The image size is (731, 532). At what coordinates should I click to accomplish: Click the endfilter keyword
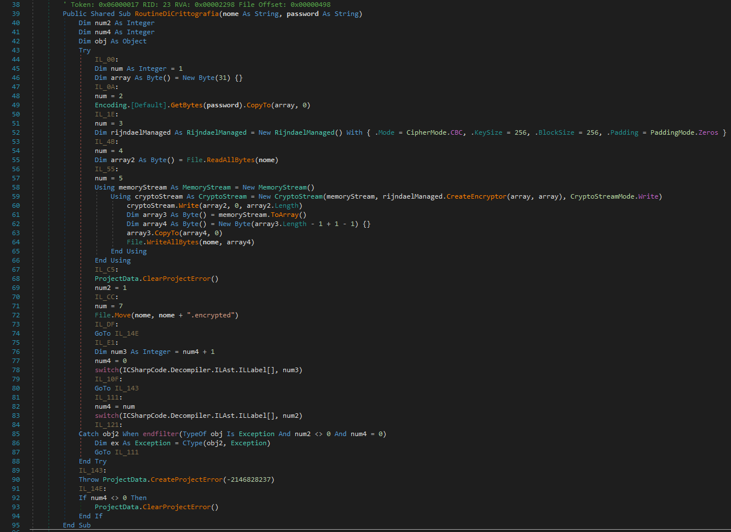point(160,434)
